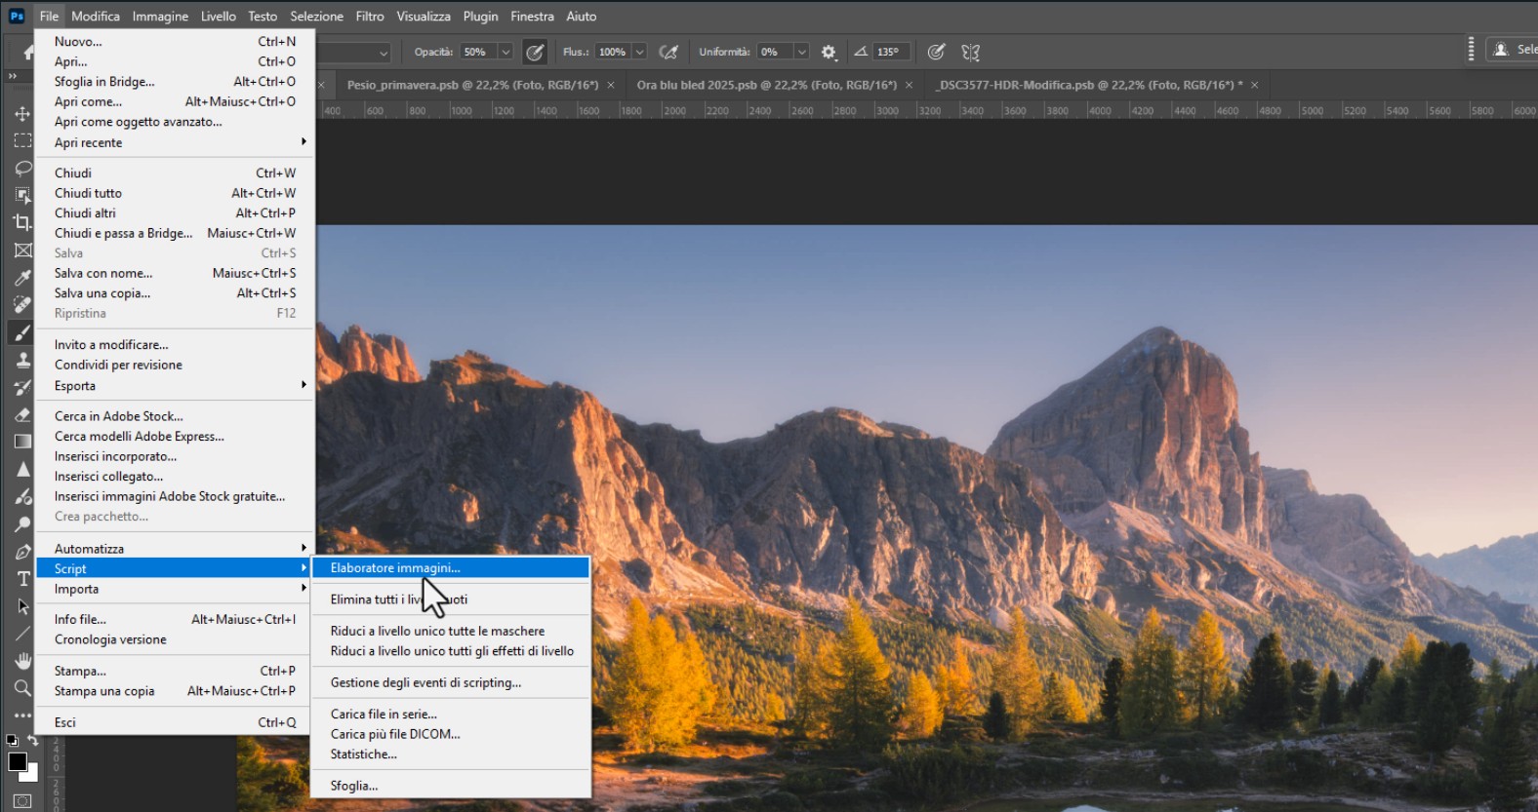Enable airbrush-style build-up effect

pyautogui.click(x=668, y=52)
